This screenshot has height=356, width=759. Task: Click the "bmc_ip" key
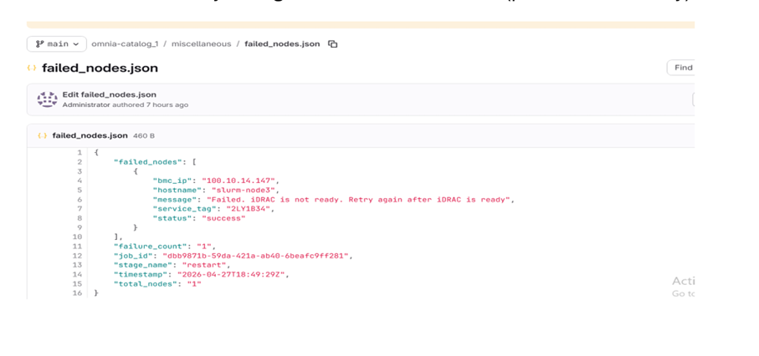[x=172, y=181]
